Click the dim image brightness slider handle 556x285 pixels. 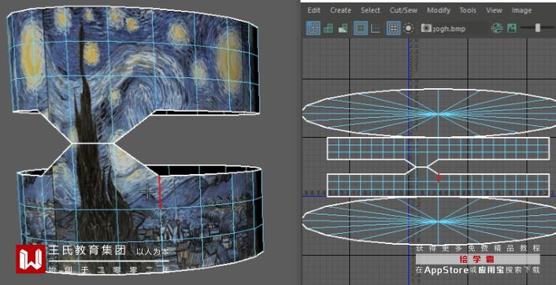pyautogui.click(x=538, y=28)
